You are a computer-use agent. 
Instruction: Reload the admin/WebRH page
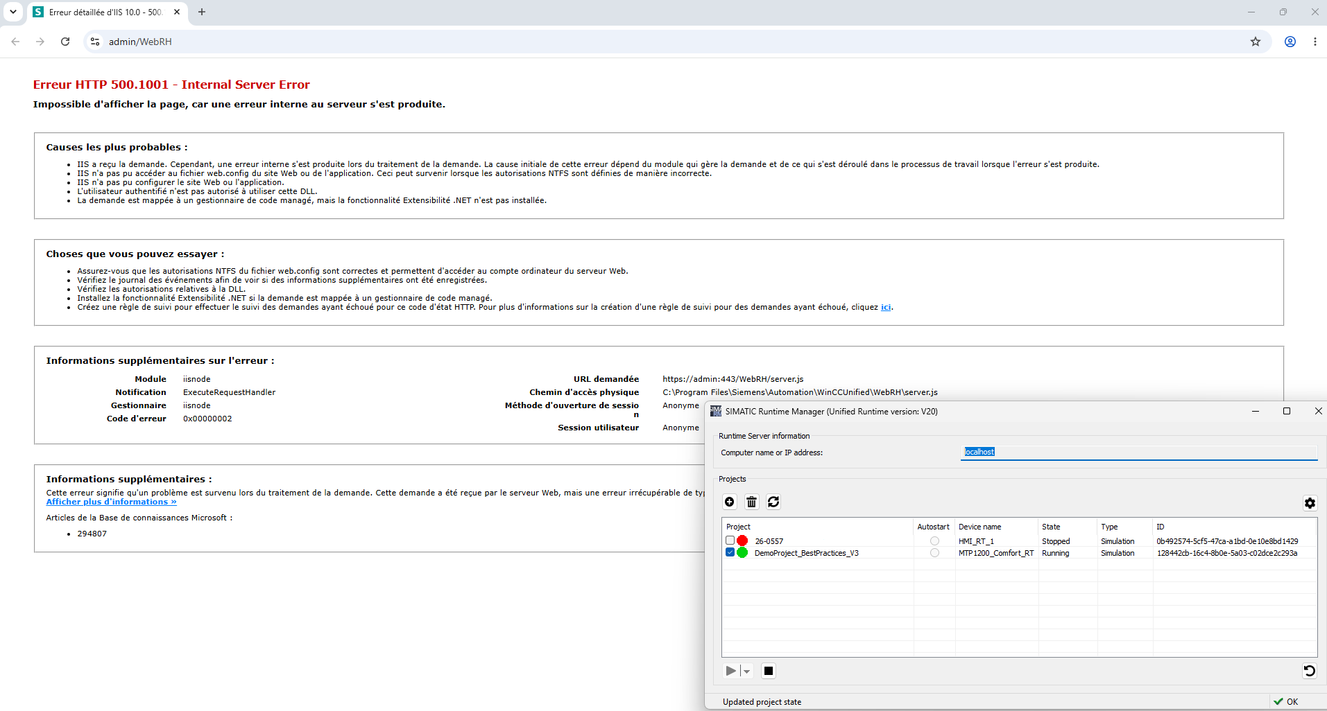click(x=65, y=42)
